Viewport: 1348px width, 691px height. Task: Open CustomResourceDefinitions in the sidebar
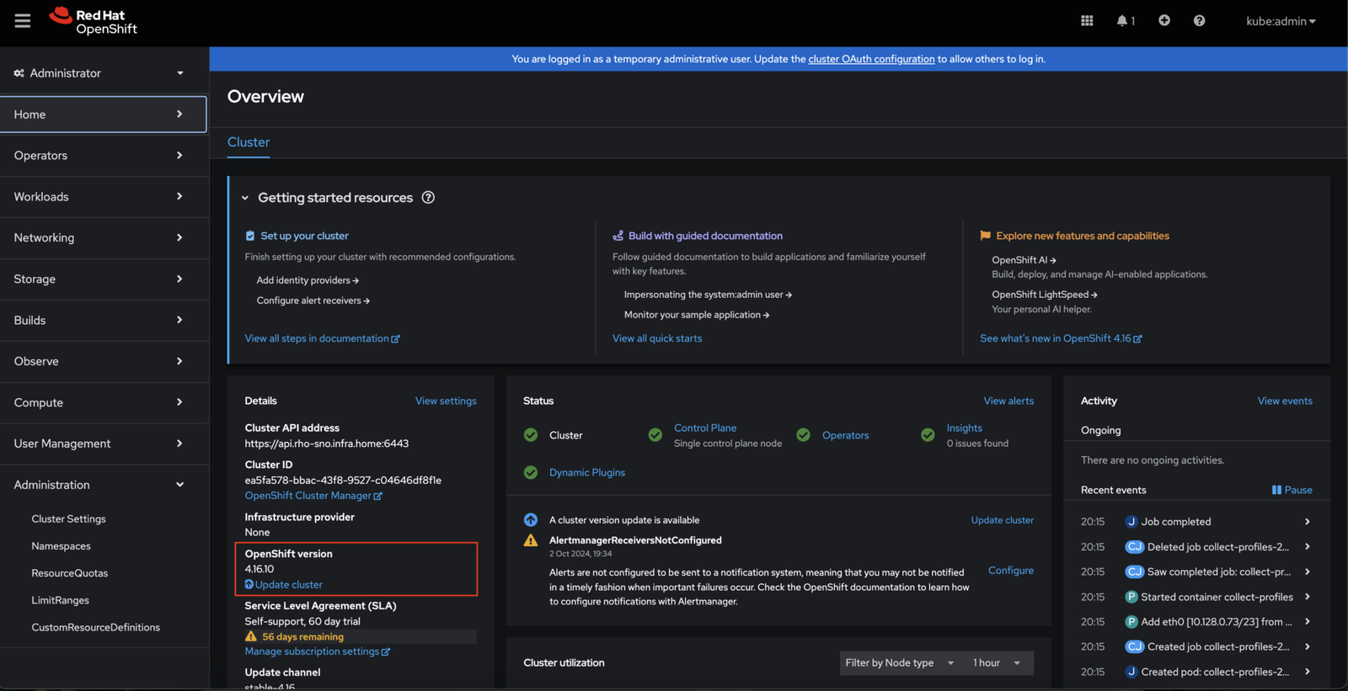point(96,627)
